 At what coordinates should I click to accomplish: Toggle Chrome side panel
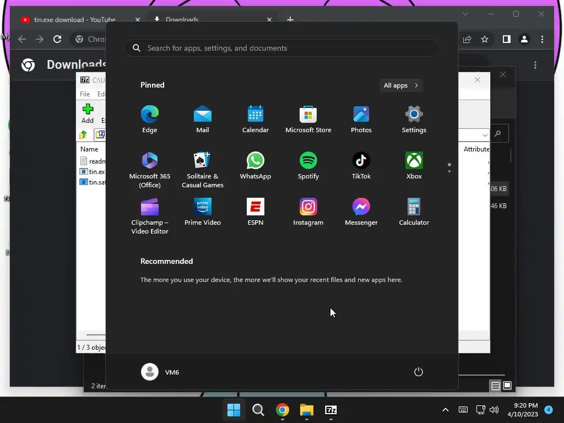point(507,39)
